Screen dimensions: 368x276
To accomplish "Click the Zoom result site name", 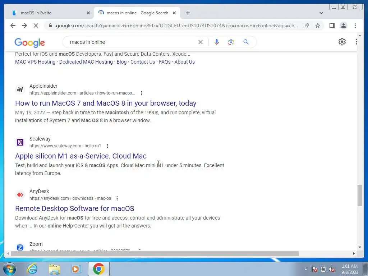I will click(x=36, y=244).
